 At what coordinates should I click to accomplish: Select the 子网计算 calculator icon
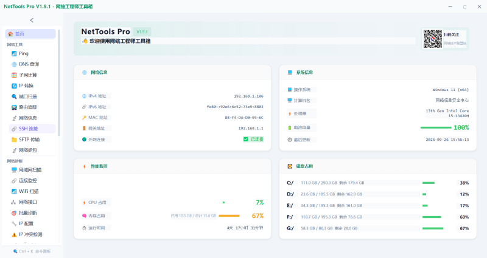pos(14,75)
